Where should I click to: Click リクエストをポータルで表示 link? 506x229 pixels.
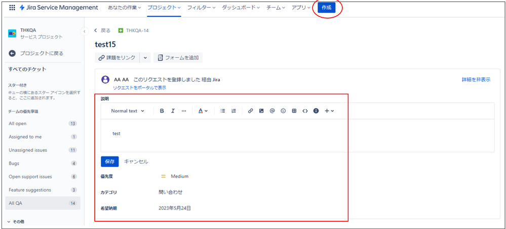(139, 88)
